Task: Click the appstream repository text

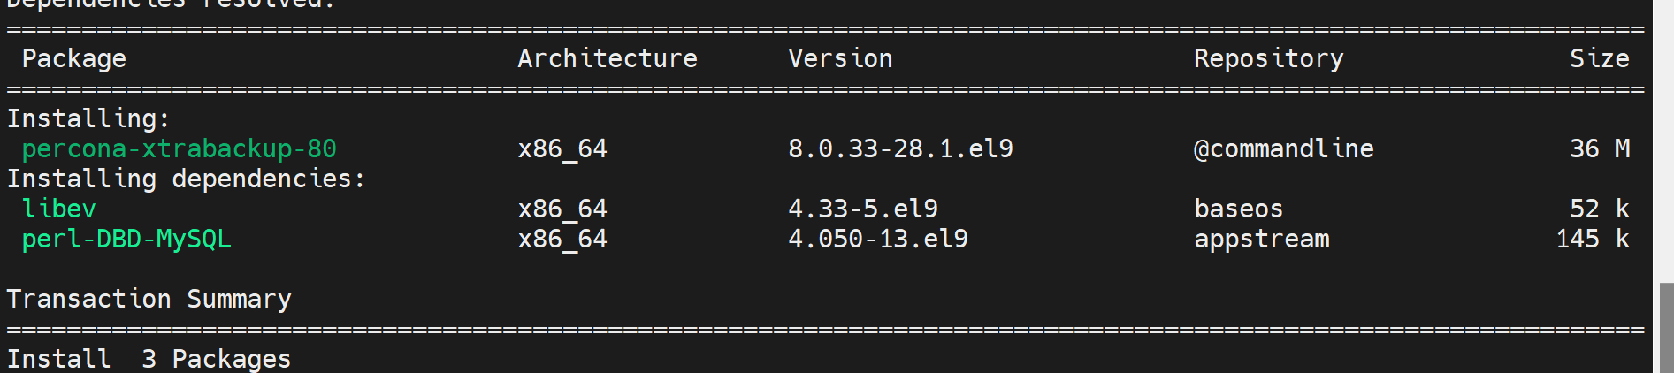Action: [1261, 239]
